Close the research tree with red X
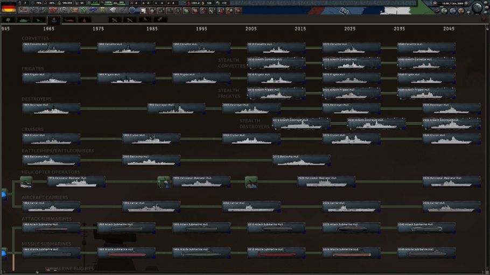The width and height of the screenshot is (490, 275). coord(484,19)
